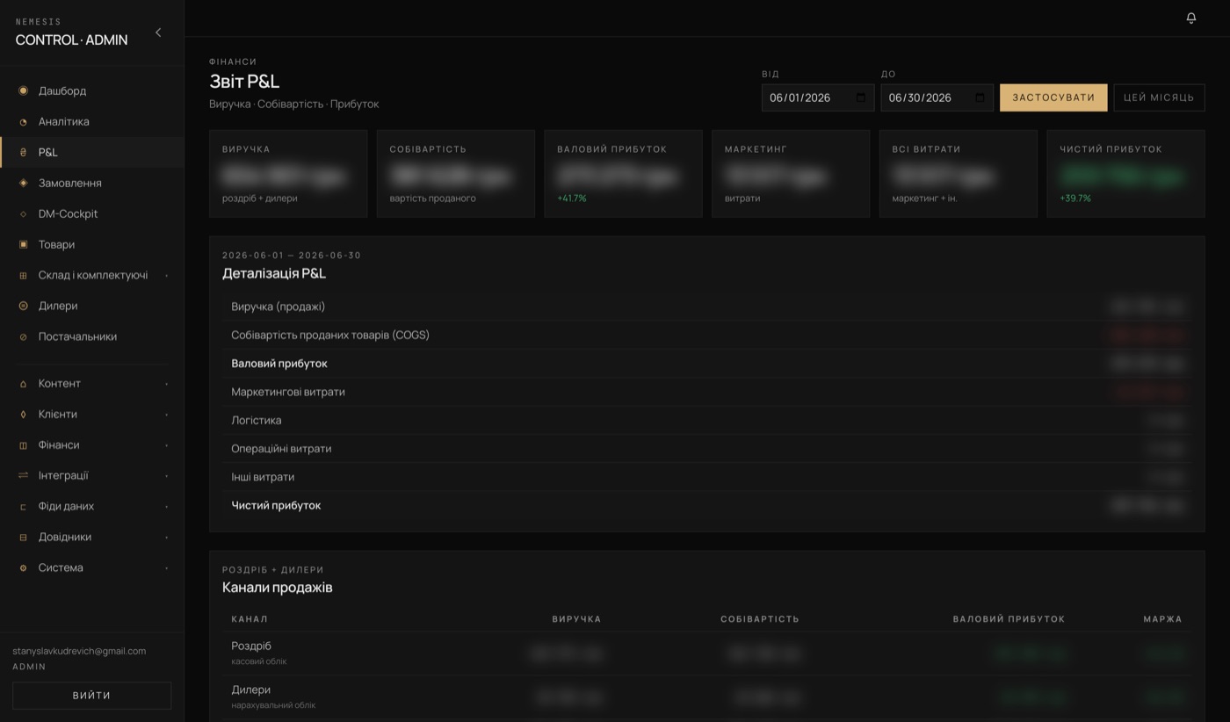Click the Виручка (продажі) detail row
This screenshot has height=722, width=1230.
point(707,307)
